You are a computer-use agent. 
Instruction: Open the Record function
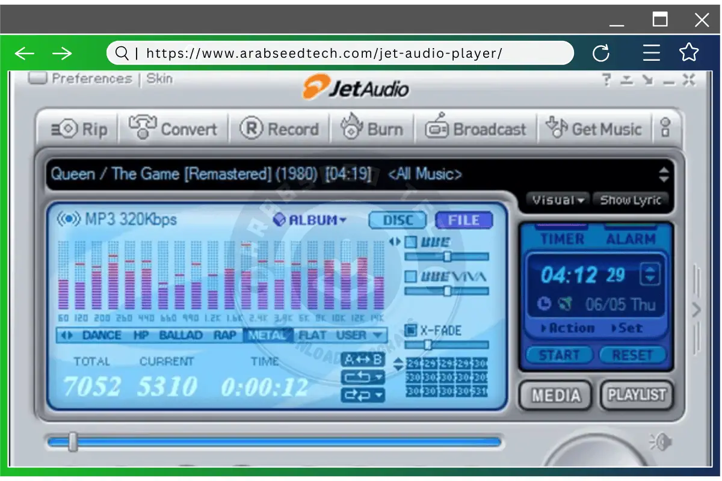tap(280, 128)
